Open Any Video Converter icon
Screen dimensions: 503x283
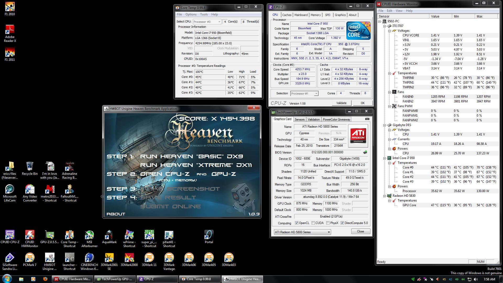(30, 193)
